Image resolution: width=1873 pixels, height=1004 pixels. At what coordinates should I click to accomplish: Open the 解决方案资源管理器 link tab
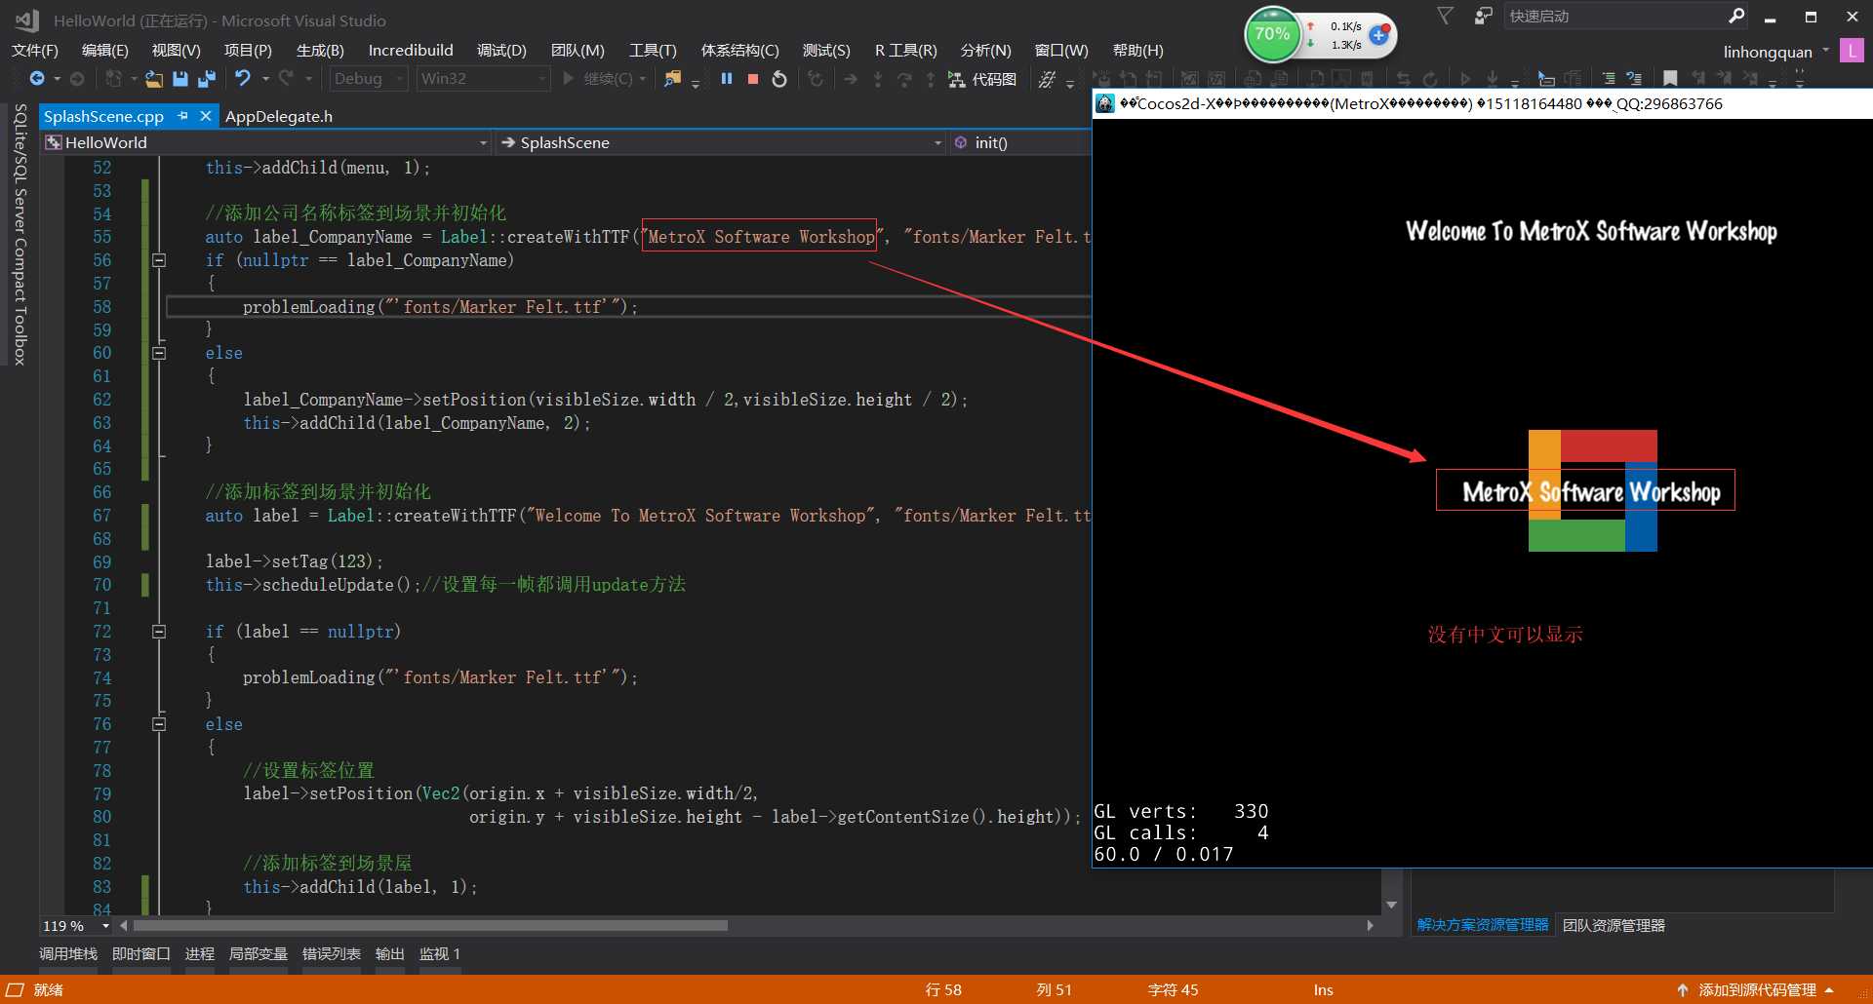pyautogui.click(x=1483, y=925)
